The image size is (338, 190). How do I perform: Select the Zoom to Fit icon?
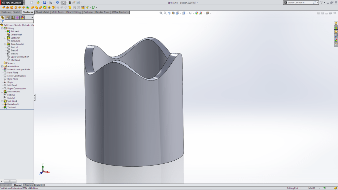(161, 14)
